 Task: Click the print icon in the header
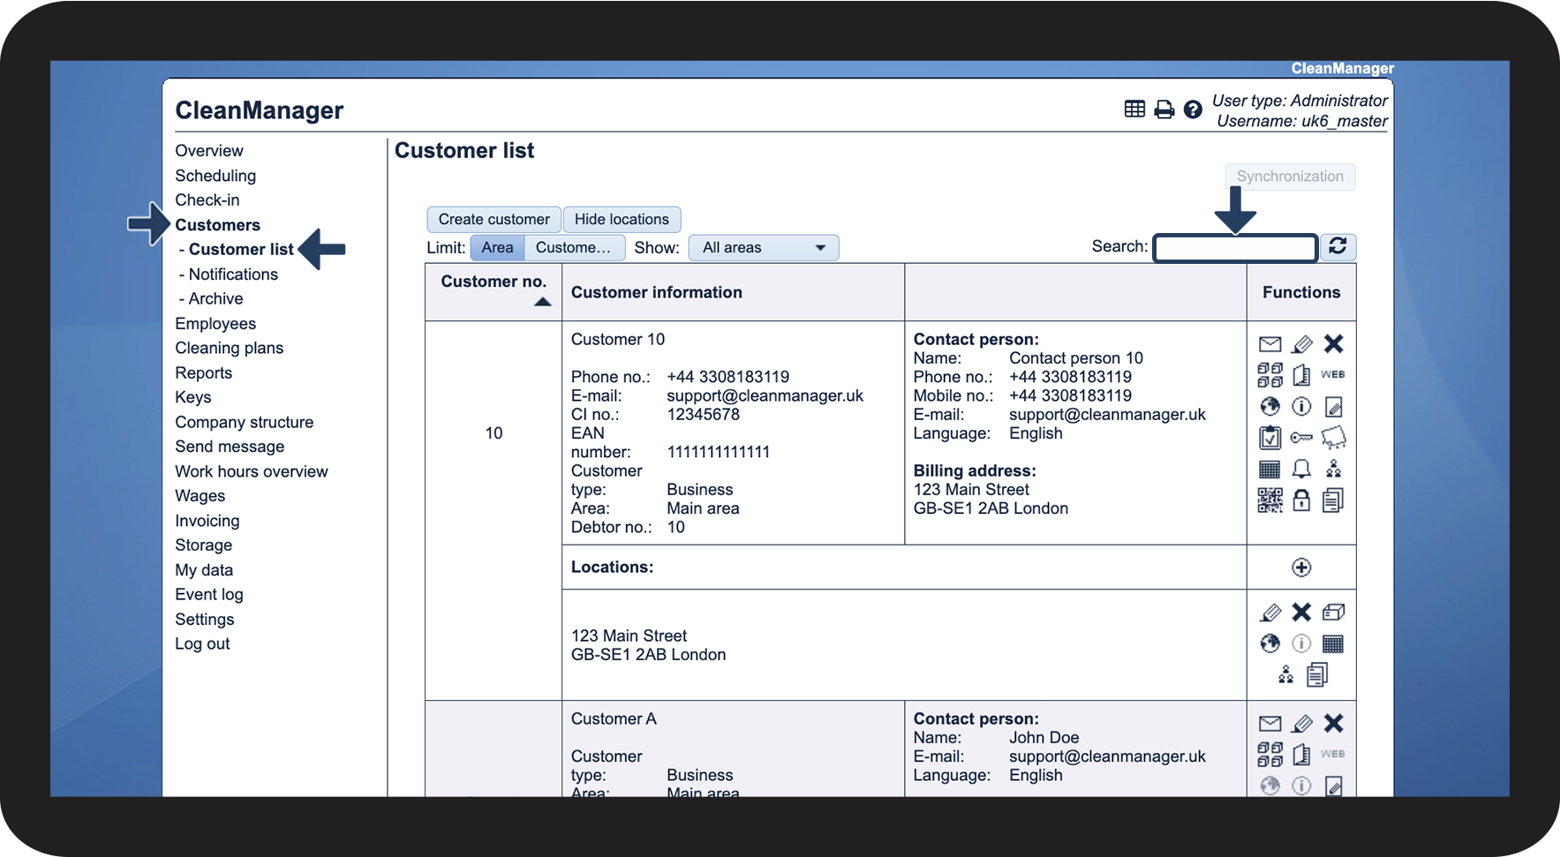[x=1164, y=109]
